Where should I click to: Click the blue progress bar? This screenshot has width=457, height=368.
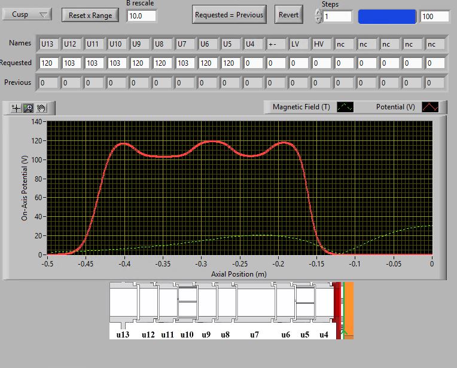tap(386, 17)
